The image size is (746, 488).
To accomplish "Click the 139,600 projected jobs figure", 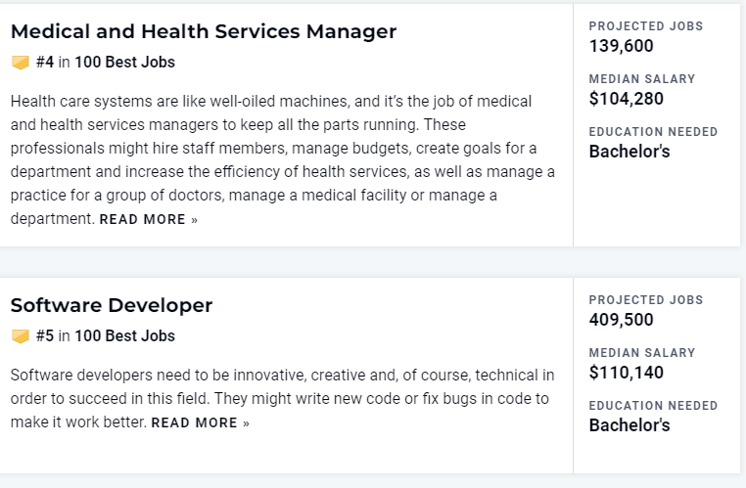I will [622, 46].
